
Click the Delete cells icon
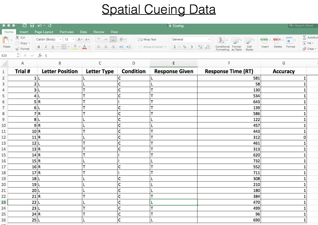[x=277, y=40]
